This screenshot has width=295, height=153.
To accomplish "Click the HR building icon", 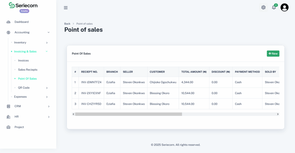I will 8,117.
